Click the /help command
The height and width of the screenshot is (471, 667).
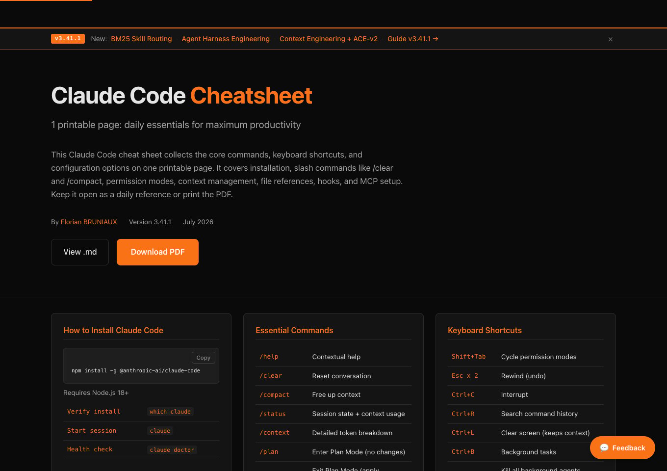coord(269,357)
